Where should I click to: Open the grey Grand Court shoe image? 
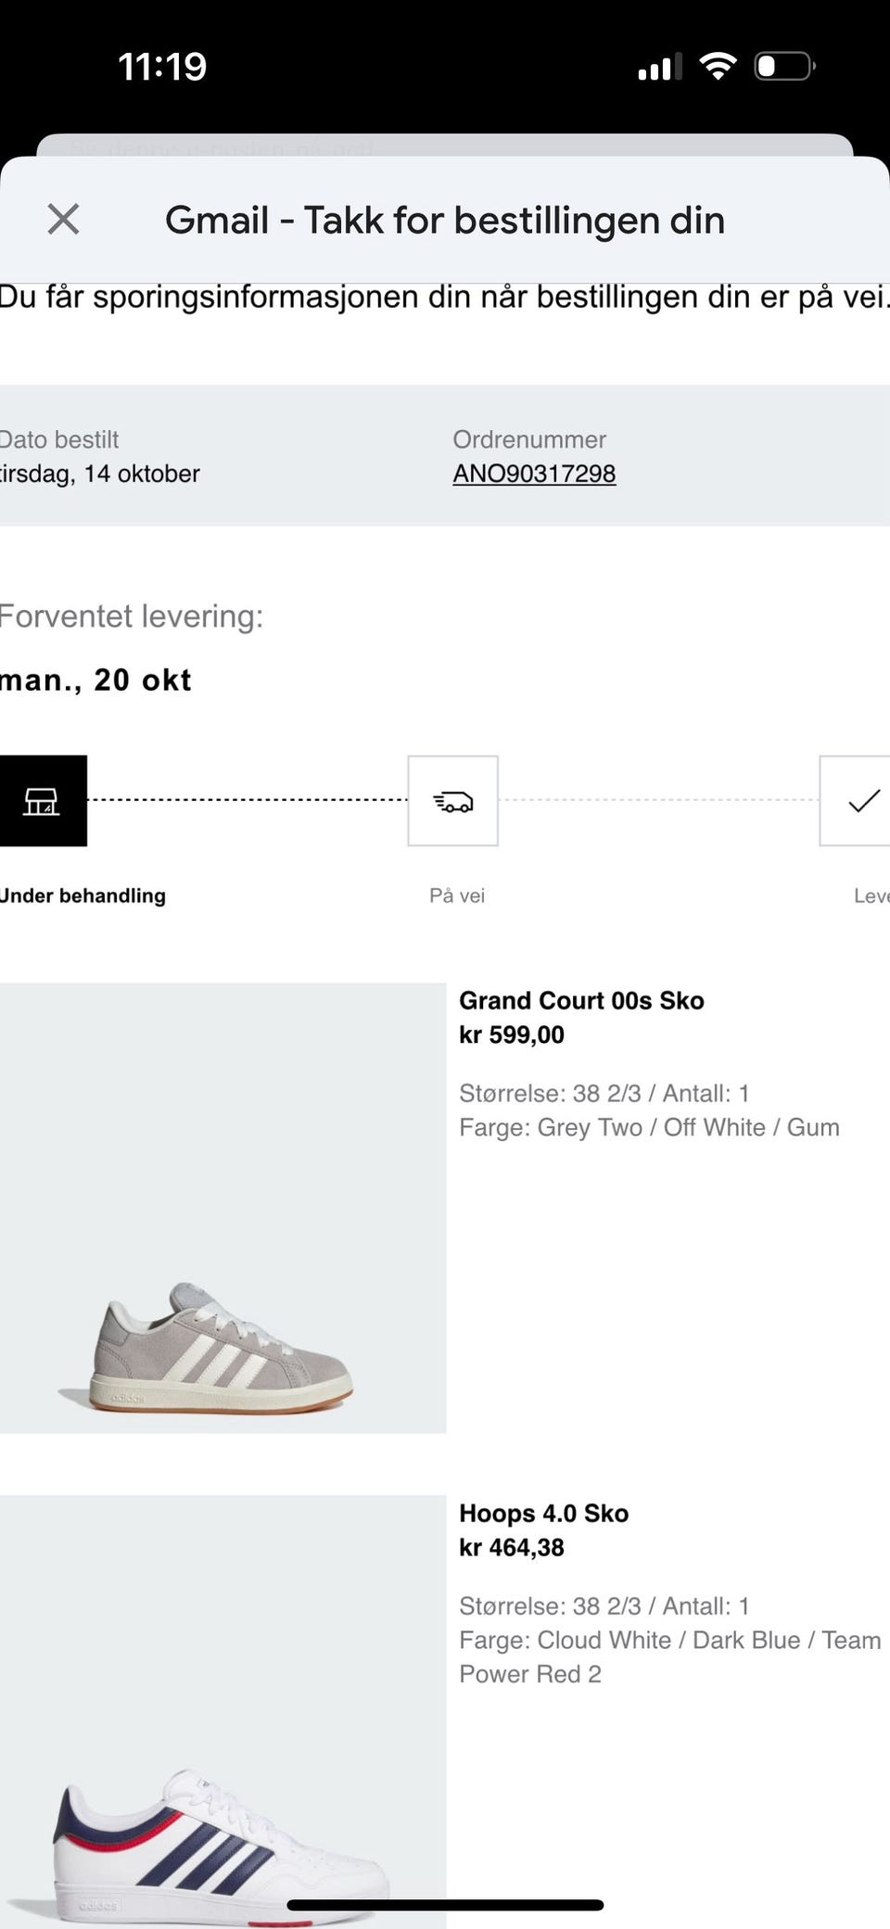[x=222, y=1207]
